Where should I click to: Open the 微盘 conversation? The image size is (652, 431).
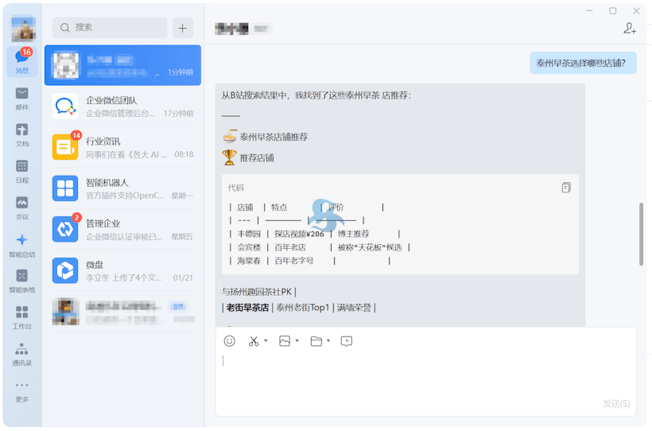click(122, 270)
